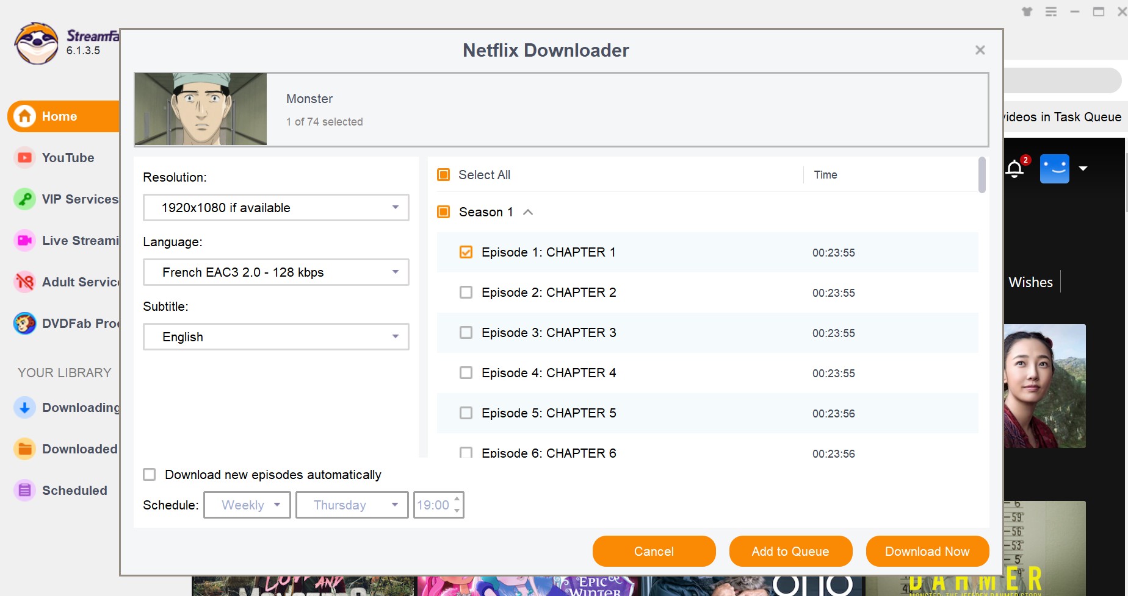Viewport: 1128px width, 596px height.
Task: Open the Resolution dropdown
Action: click(x=276, y=208)
